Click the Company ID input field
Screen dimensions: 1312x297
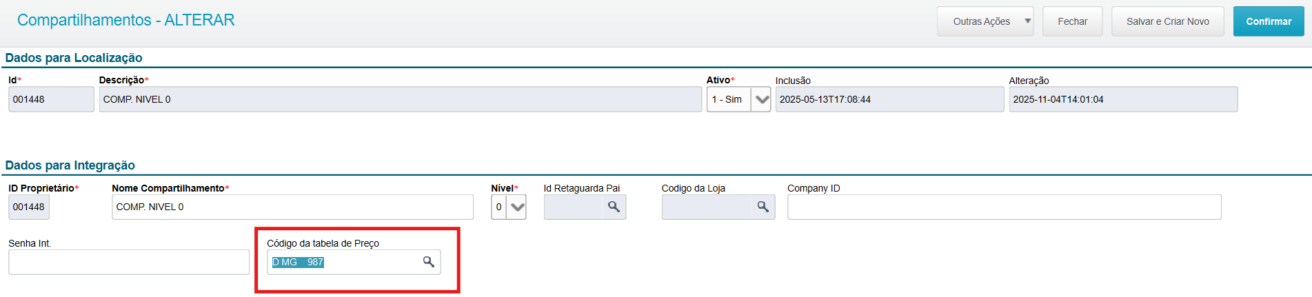pyautogui.click(x=1004, y=207)
